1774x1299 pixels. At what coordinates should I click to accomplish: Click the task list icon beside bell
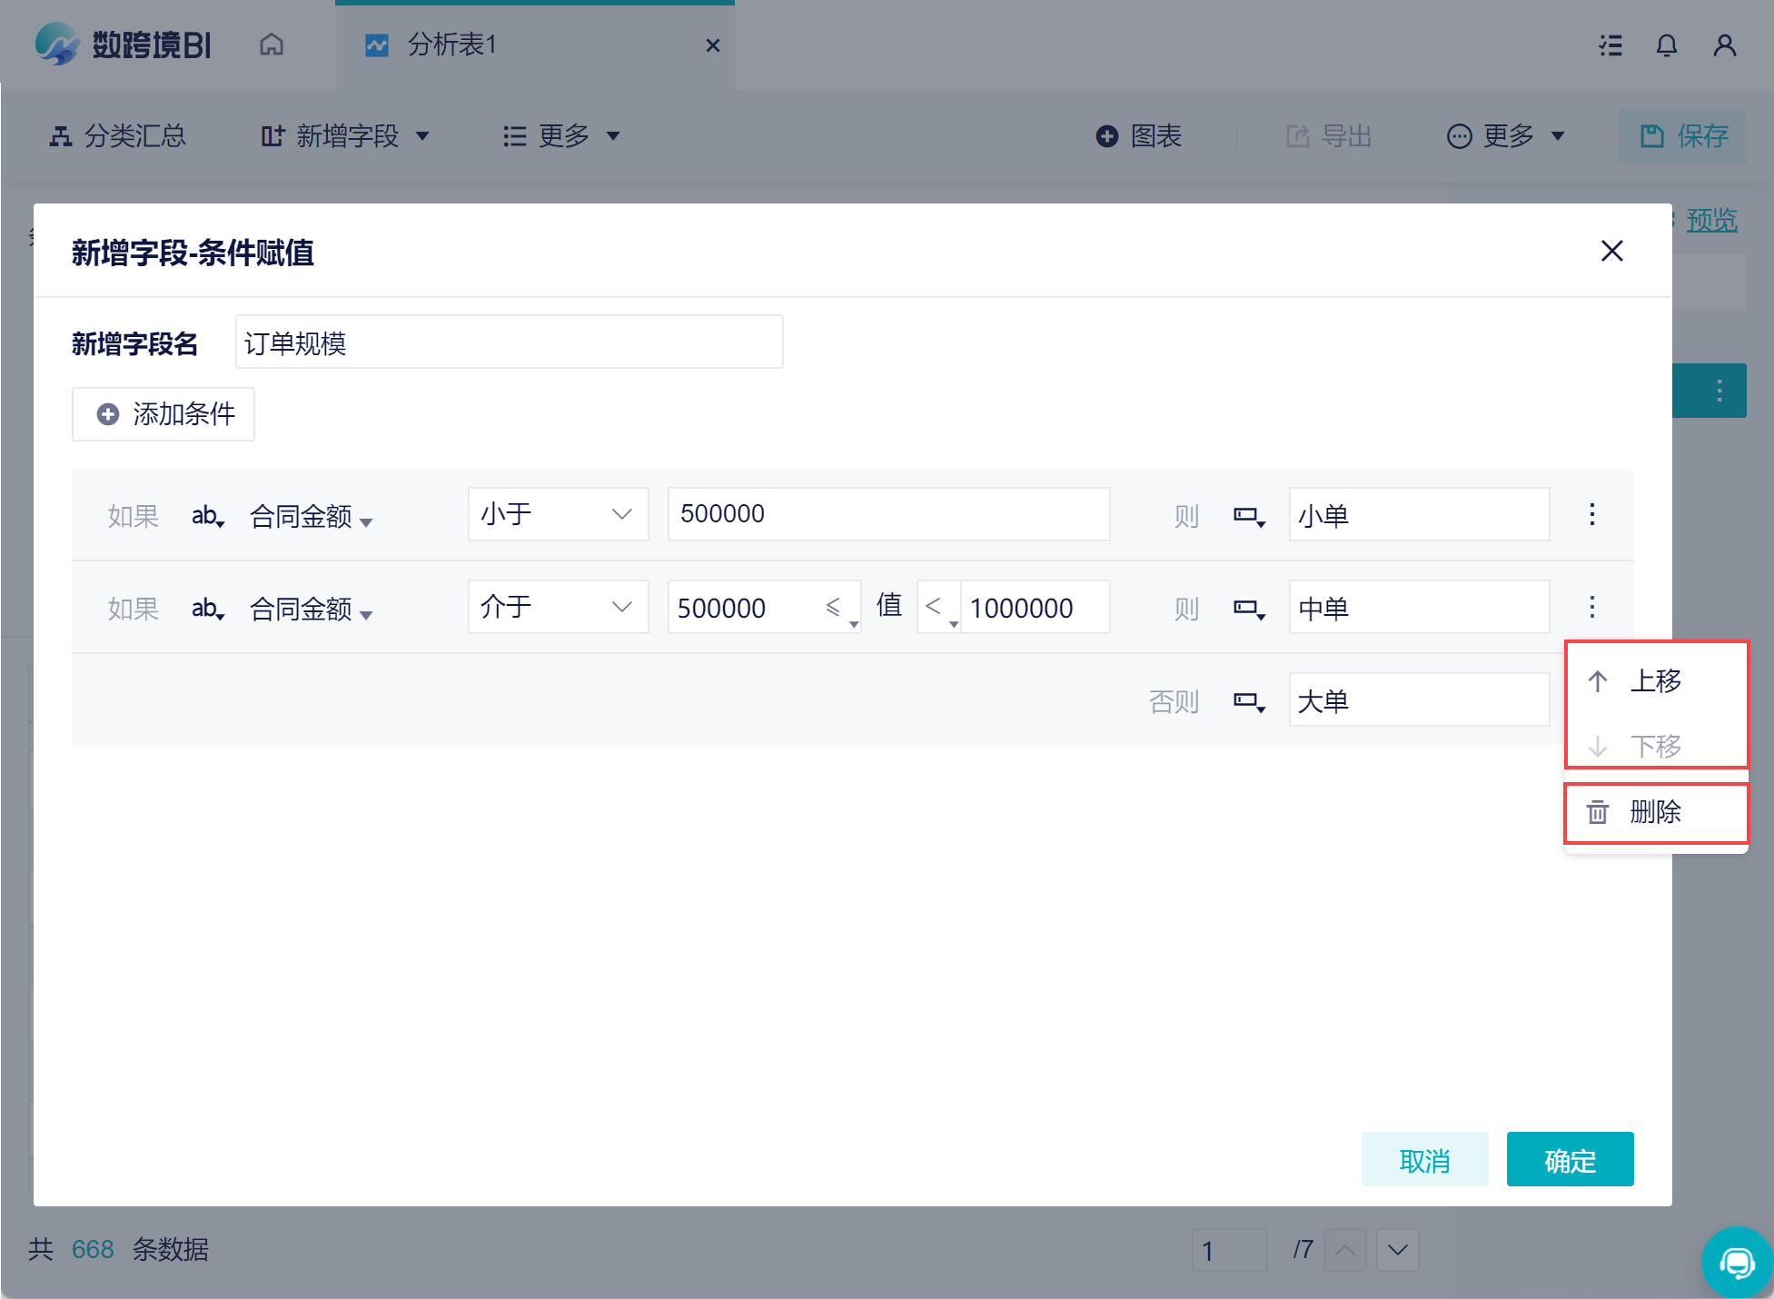click(x=1610, y=45)
